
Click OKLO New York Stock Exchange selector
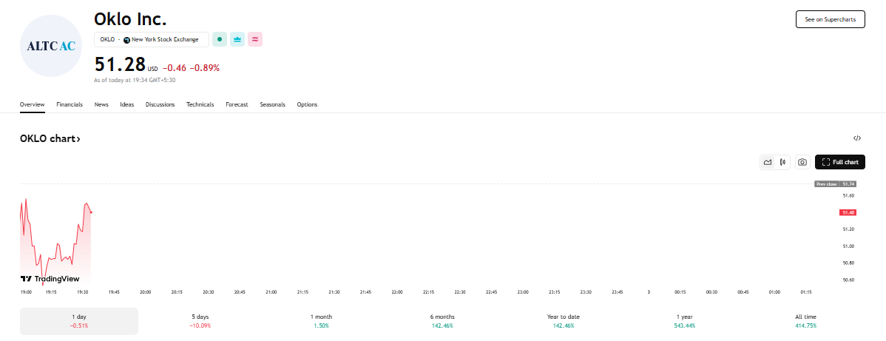pos(152,40)
